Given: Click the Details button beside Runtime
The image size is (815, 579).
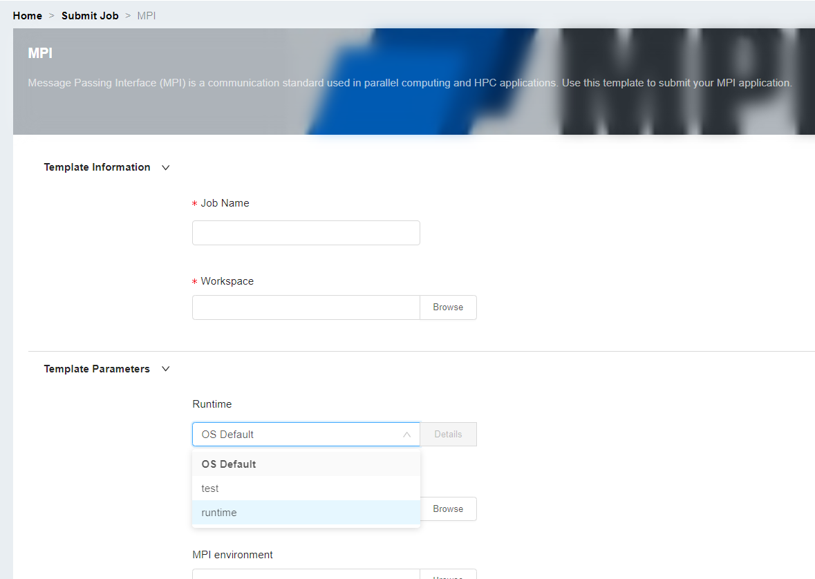Looking at the screenshot, I should click(448, 435).
